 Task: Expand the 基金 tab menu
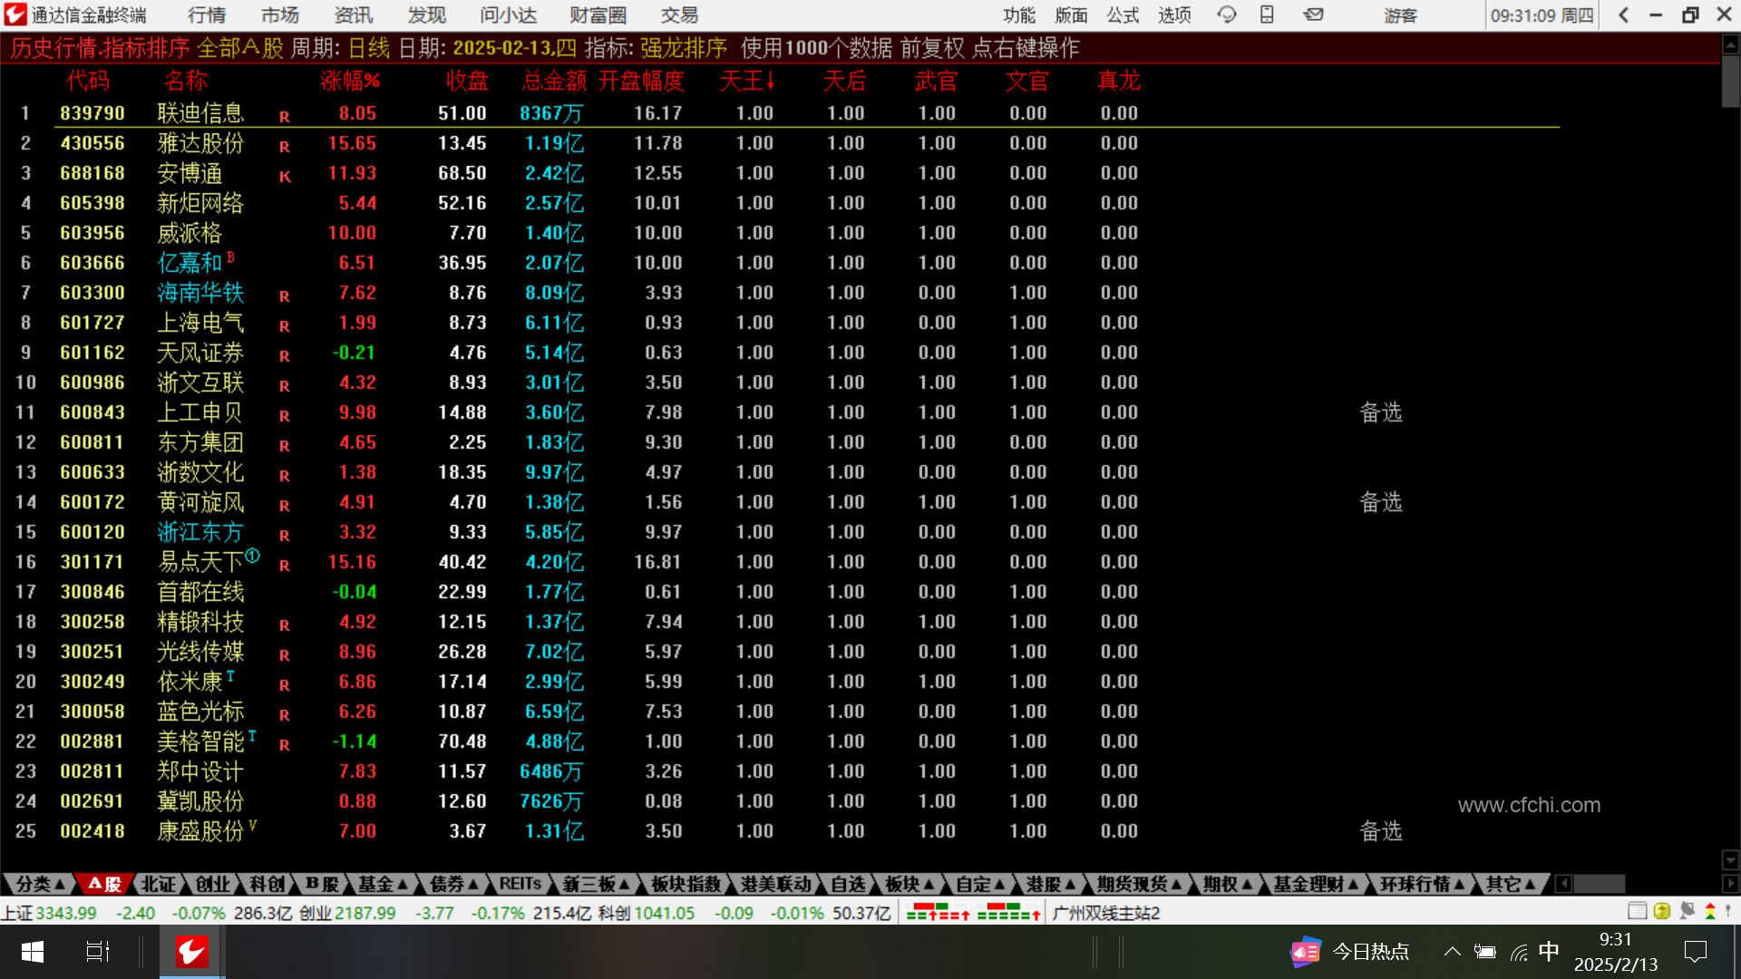click(382, 884)
